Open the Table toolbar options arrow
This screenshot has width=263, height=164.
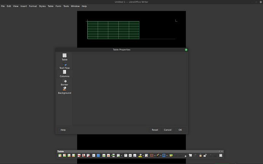(x=219, y=151)
